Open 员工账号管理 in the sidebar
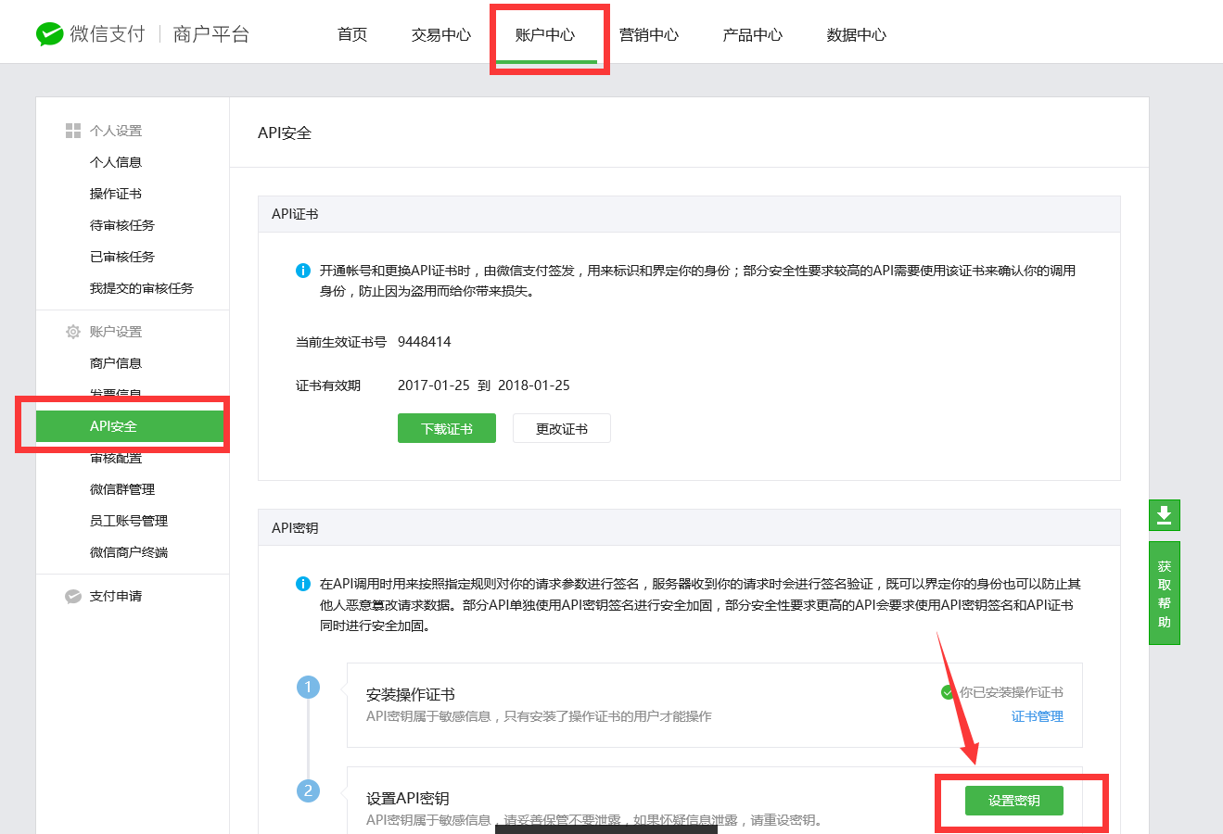The height and width of the screenshot is (834, 1223). click(129, 521)
